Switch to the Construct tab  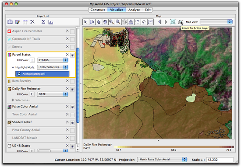pos(98,10)
